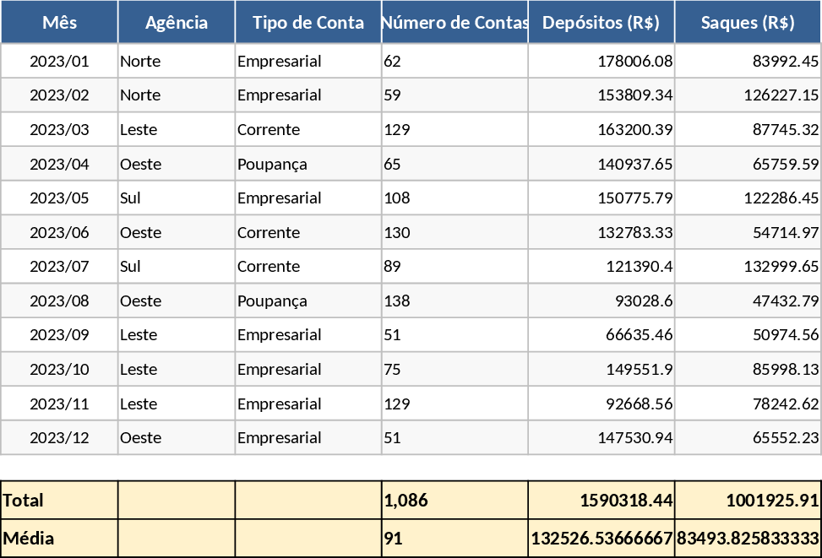
Task: Select the average withdrawals cell 83493.825833333
Action: click(749, 538)
